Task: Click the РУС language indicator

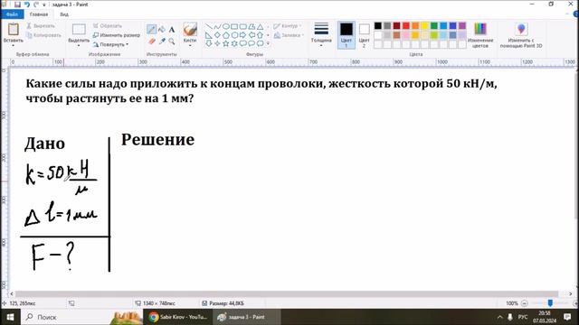Action: coord(523,317)
